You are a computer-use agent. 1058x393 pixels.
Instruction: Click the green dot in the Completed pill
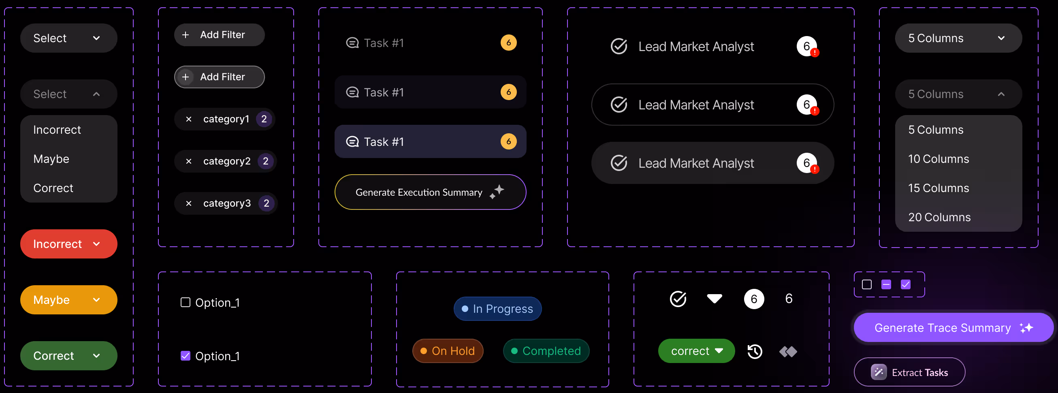[x=514, y=351]
